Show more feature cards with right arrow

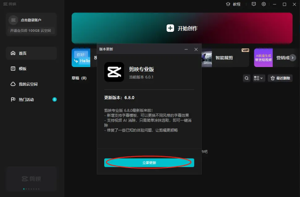click(292, 58)
